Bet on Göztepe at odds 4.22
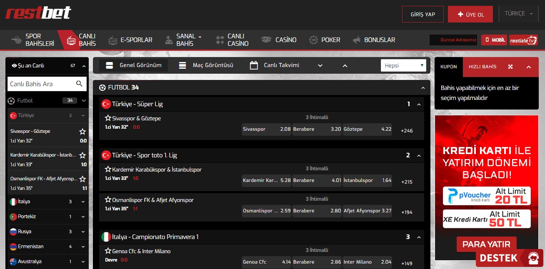Screen dimensions: 545x269 [x=367, y=129]
